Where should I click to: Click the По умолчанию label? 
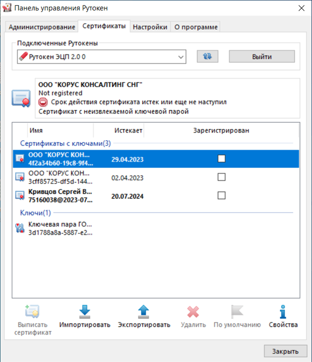coord(237,325)
